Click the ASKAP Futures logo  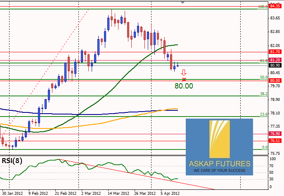219,147
